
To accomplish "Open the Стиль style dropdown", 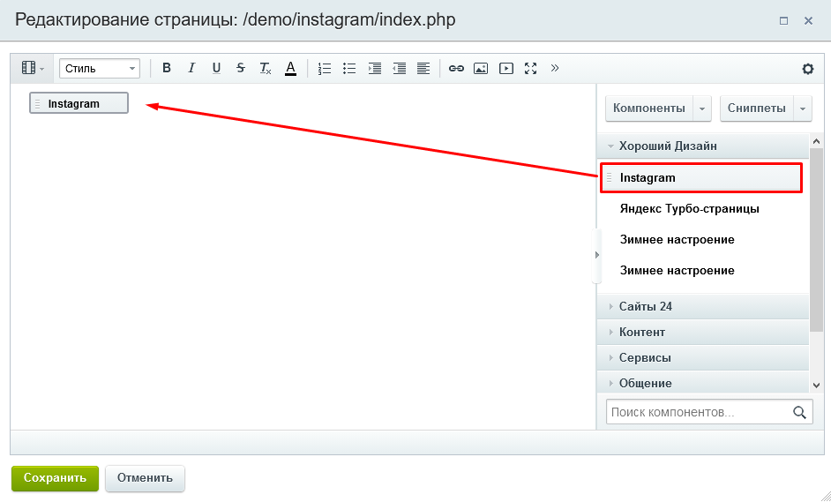I will point(100,68).
